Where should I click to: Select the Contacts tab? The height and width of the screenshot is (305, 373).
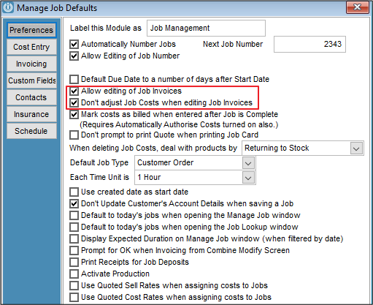coord(31,97)
